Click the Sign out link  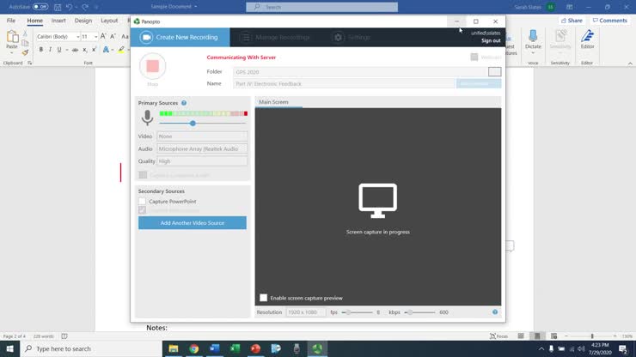[x=491, y=40]
